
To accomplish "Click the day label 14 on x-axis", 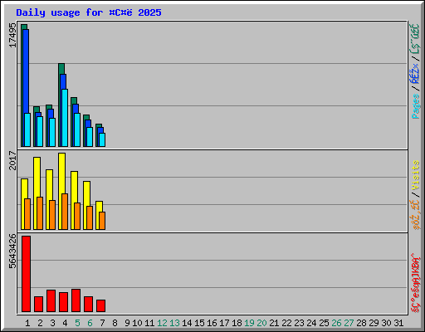I will [187, 323].
